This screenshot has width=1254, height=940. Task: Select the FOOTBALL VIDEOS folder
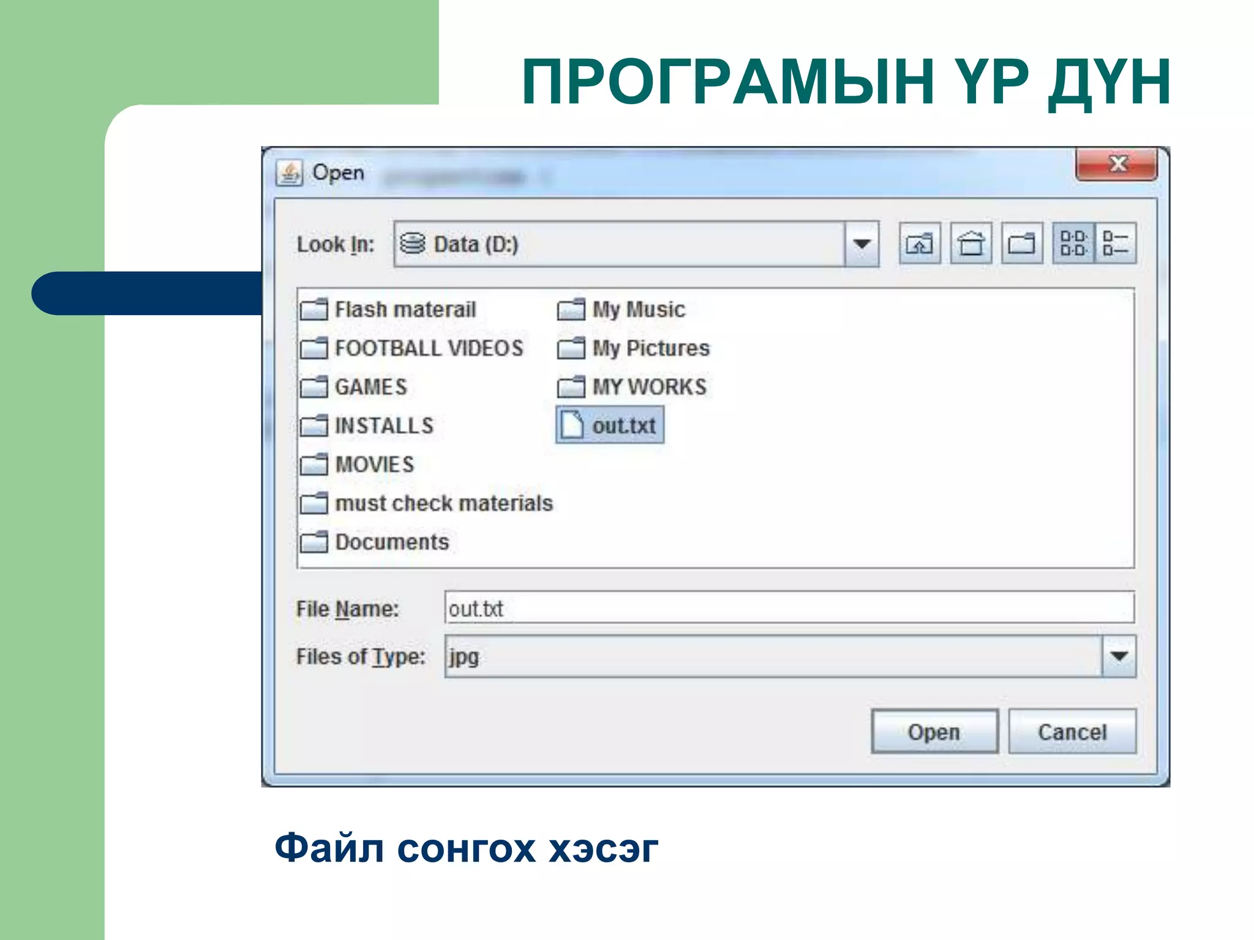(x=412, y=348)
